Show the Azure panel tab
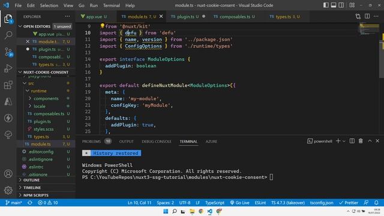384x216 pixels. point(211,142)
